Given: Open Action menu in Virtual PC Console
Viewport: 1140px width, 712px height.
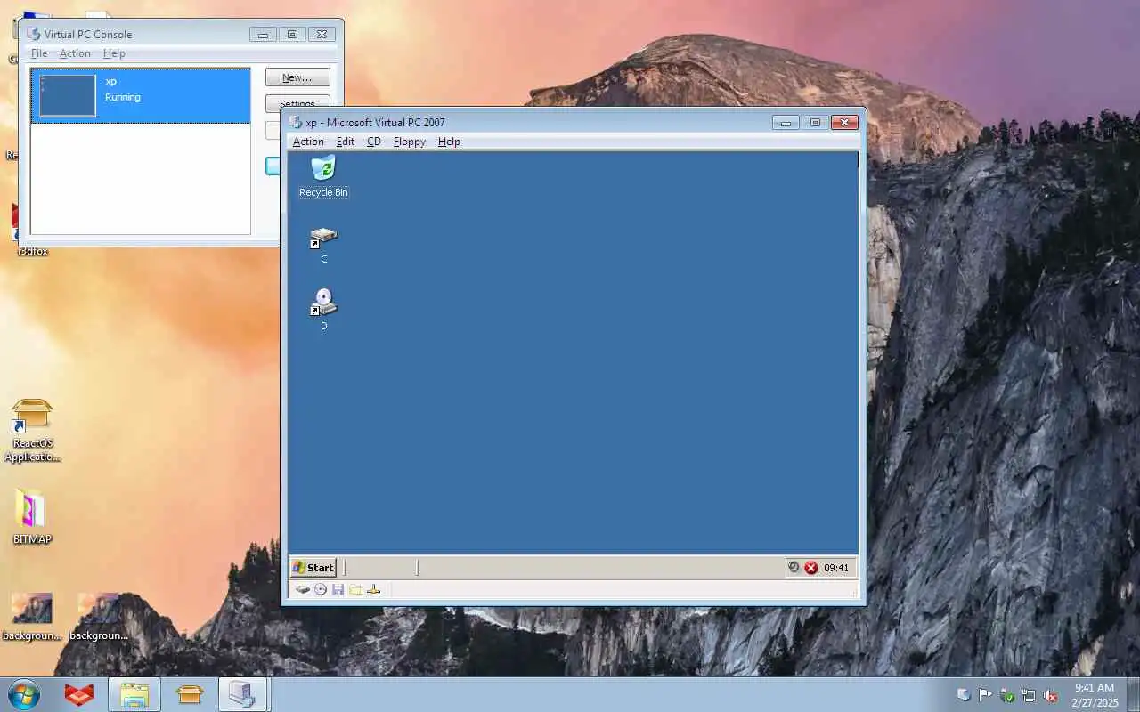Looking at the screenshot, I should point(75,53).
